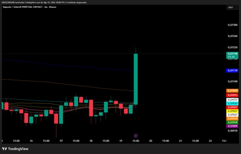Click the current price label 0,07198

232,53
